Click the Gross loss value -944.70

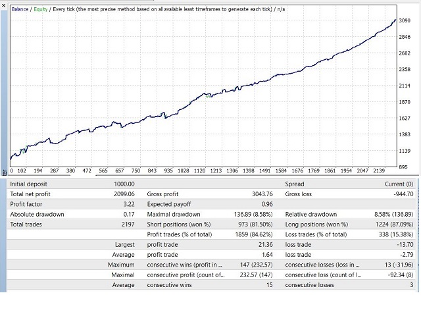click(403, 194)
